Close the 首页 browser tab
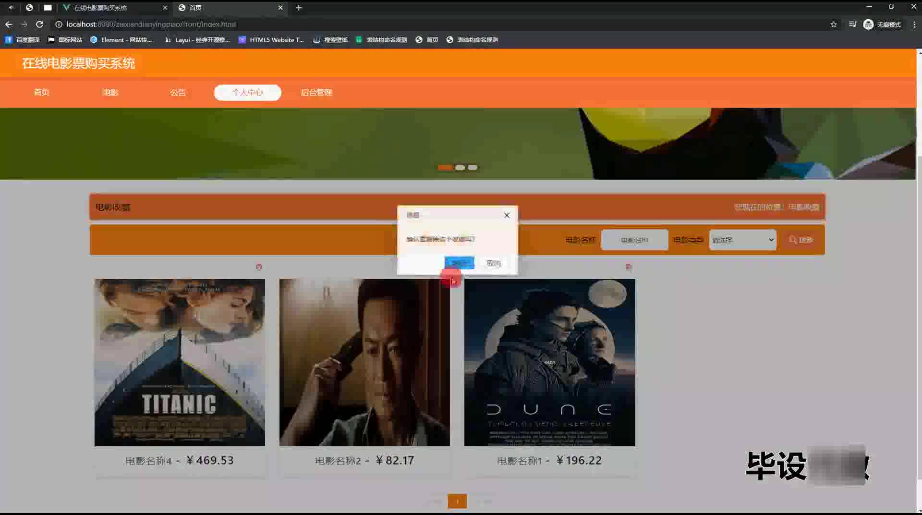The width and height of the screenshot is (922, 515). [x=280, y=8]
